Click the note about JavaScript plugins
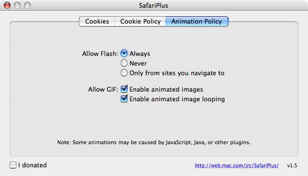The image size is (308, 176). [154, 142]
